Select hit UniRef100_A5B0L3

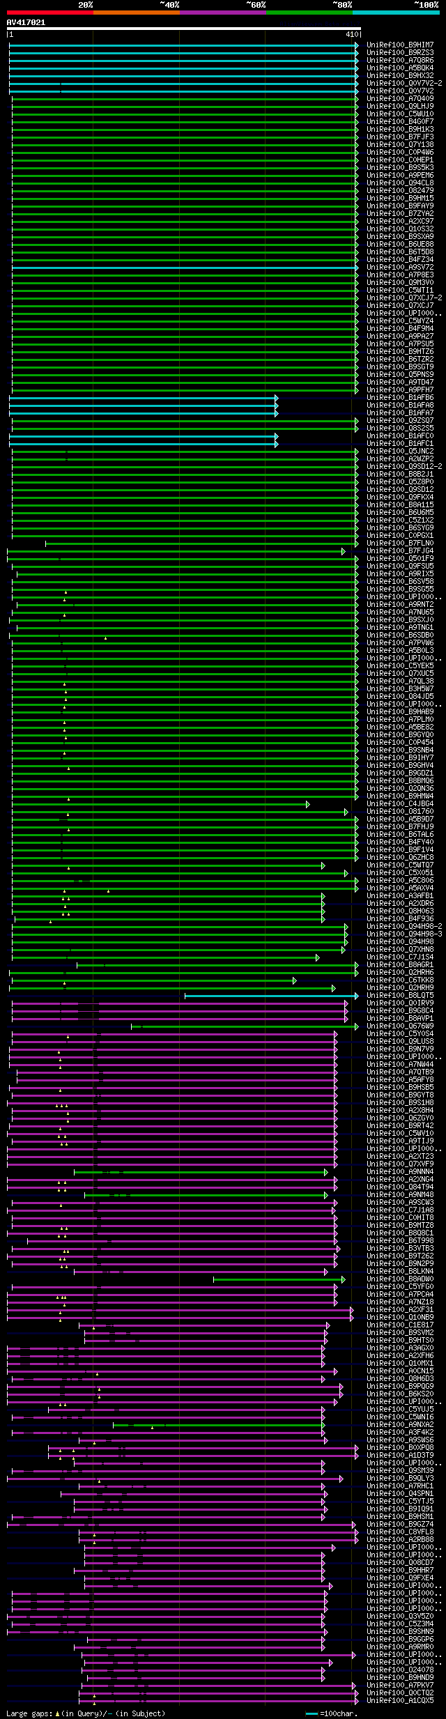tap(400, 651)
